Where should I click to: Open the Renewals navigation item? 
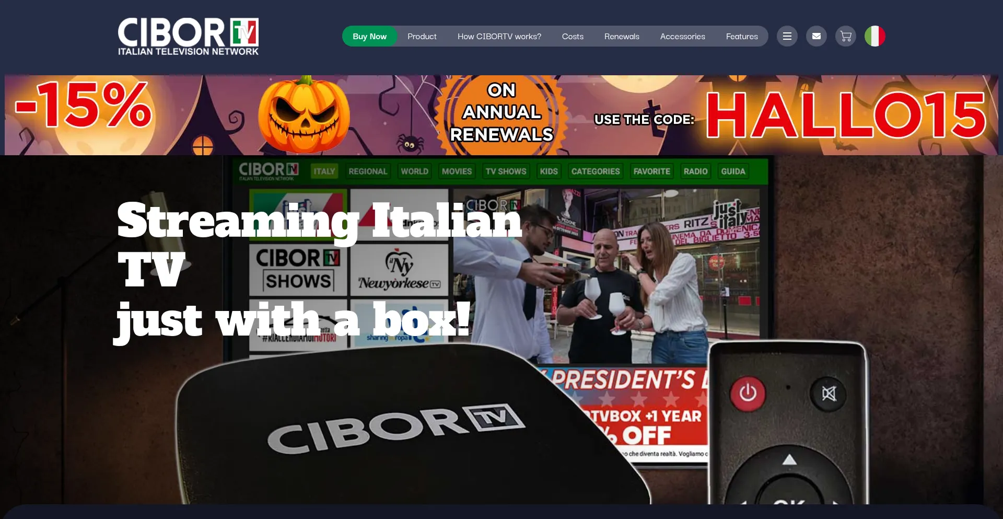coord(622,36)
